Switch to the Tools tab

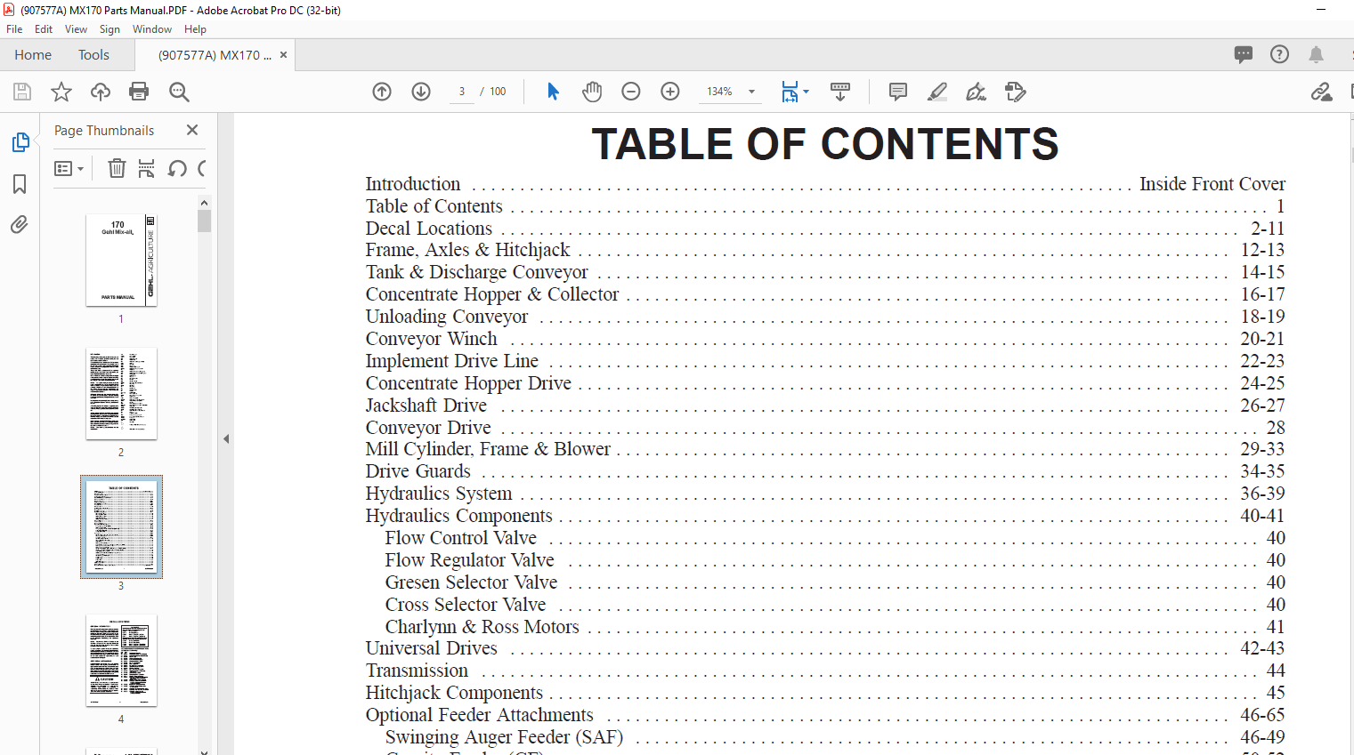pos(93,55)
